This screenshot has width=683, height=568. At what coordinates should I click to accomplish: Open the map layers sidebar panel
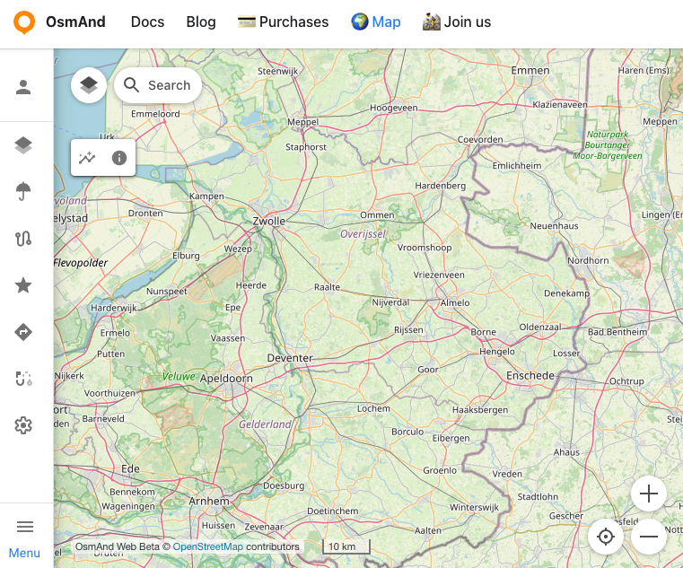24,145
